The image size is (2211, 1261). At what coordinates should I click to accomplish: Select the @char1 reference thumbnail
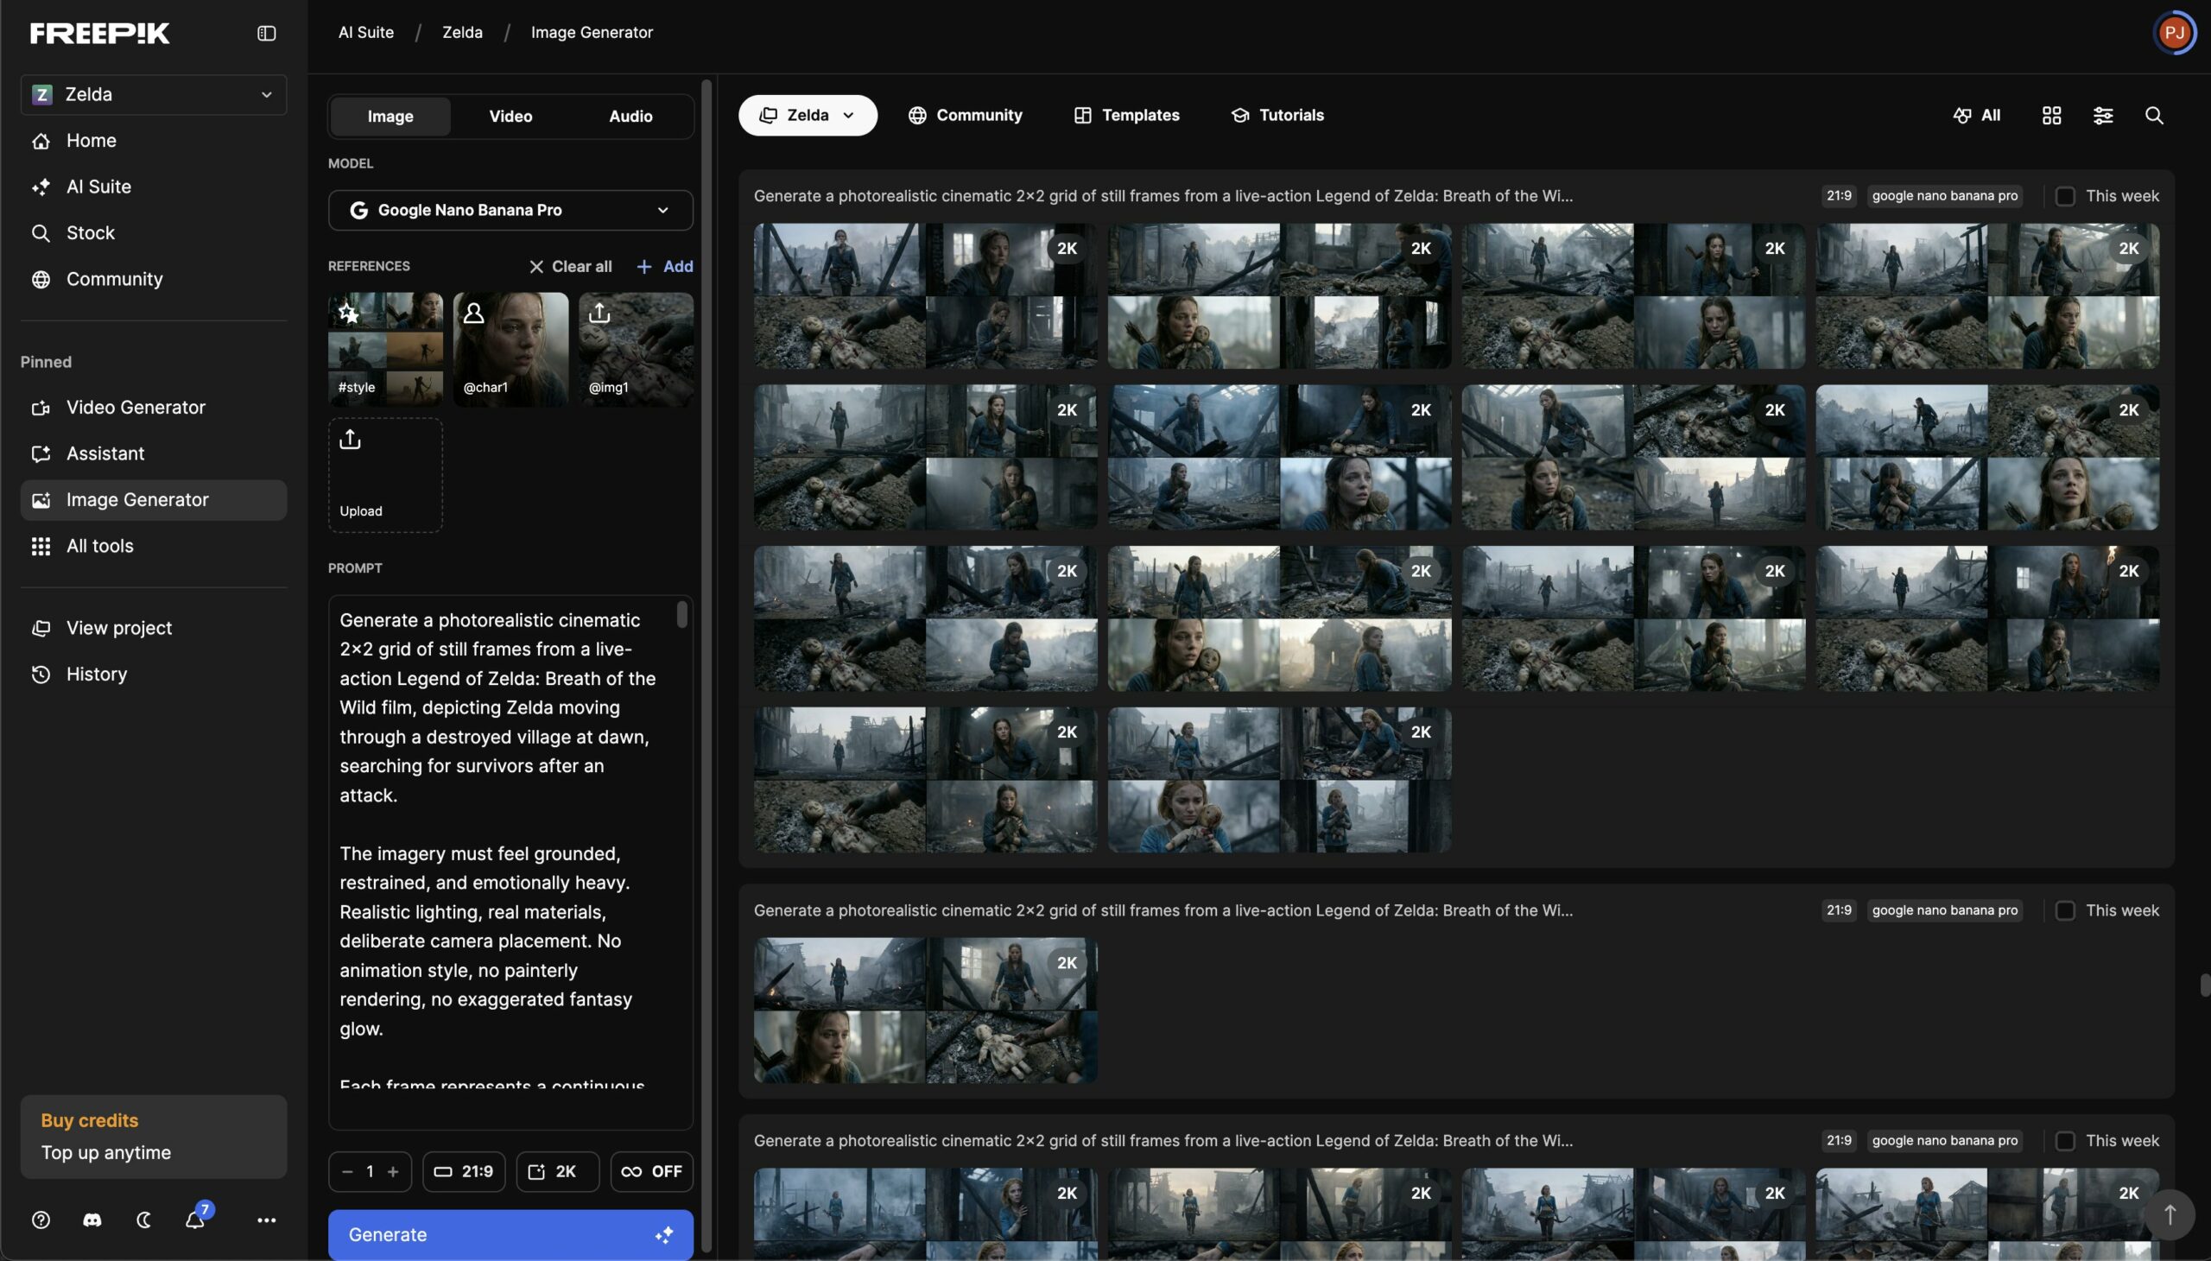click(x=510, y=349)
